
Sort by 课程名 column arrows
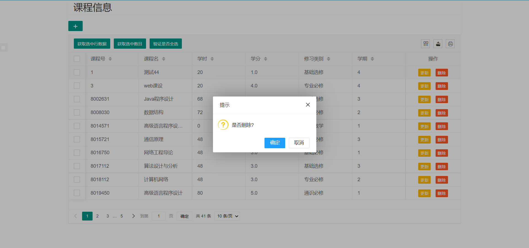(164, 59)
